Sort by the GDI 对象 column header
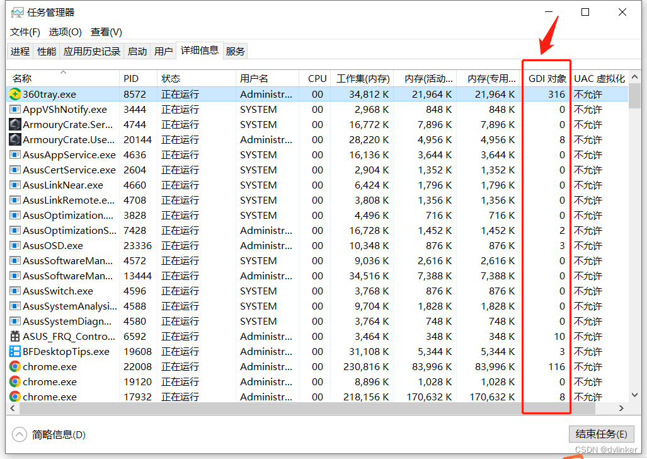This screenshot has width=647, height=459. (547, 79)
